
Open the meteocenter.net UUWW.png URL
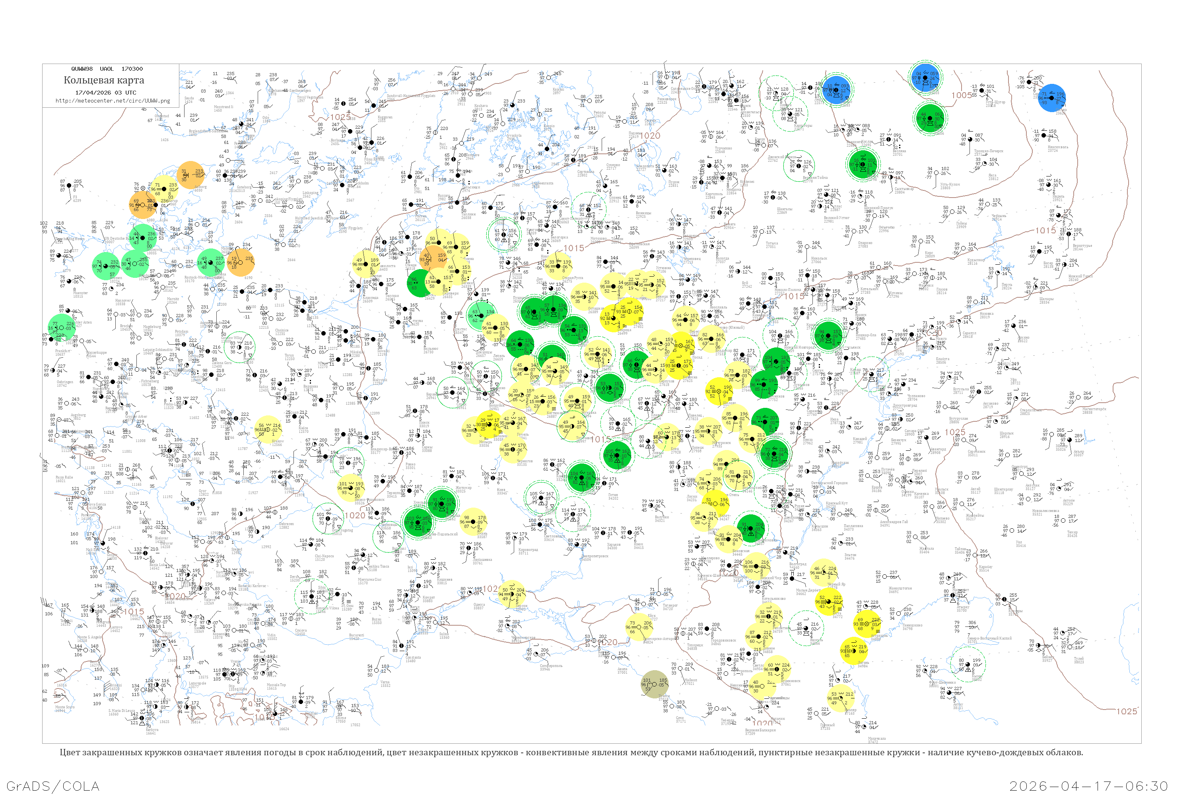113,101
